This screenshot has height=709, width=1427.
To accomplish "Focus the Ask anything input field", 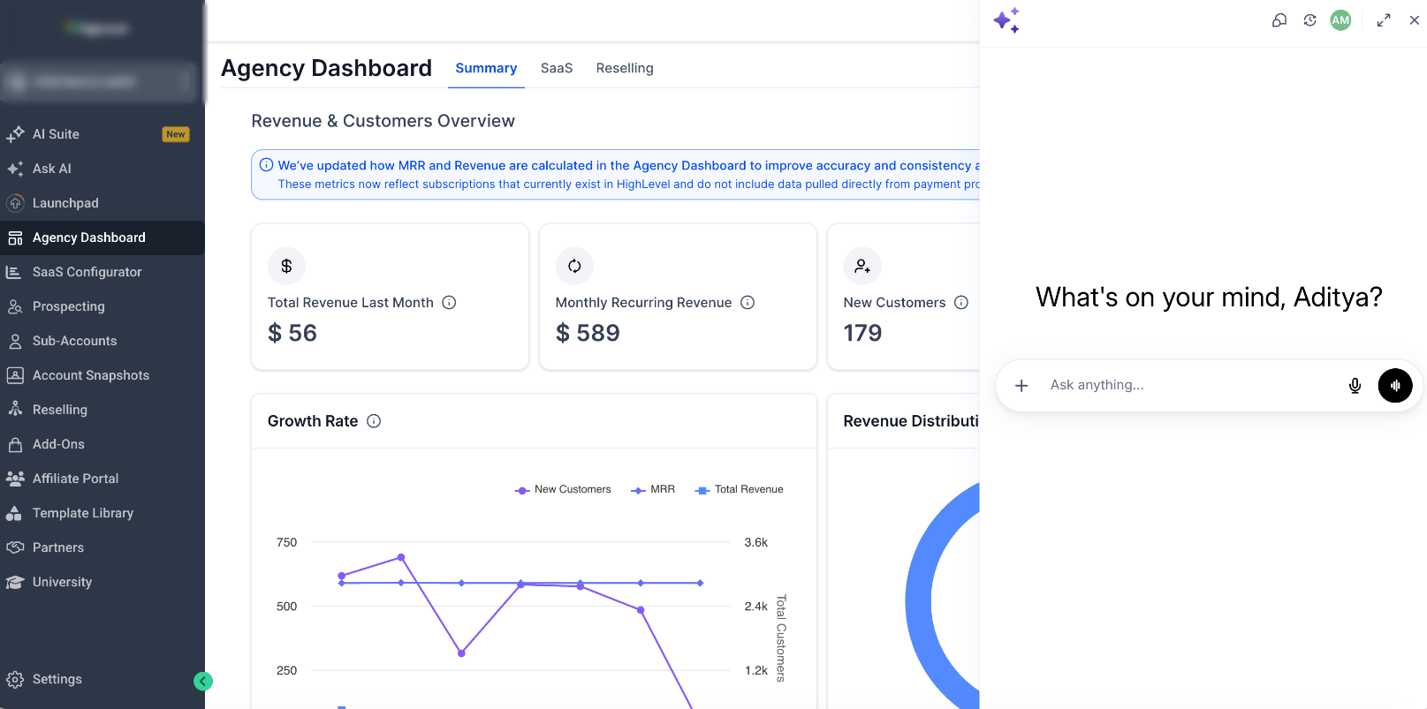I will tap(1189, 385).
